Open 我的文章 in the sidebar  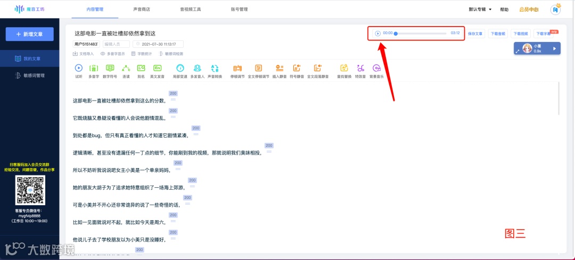point(30,58)
